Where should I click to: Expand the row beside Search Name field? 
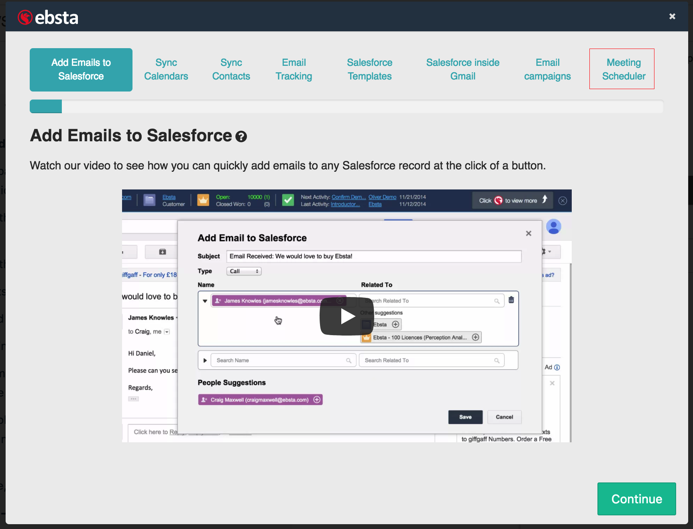pyautogui.click(x=205, y=360)
